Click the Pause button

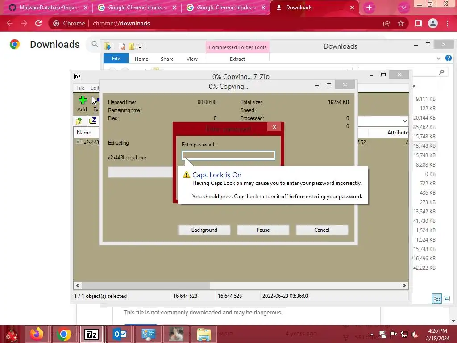(263, 230)
